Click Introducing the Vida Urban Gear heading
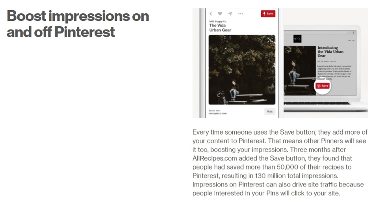Screen dimensions: 384x203 330,52
